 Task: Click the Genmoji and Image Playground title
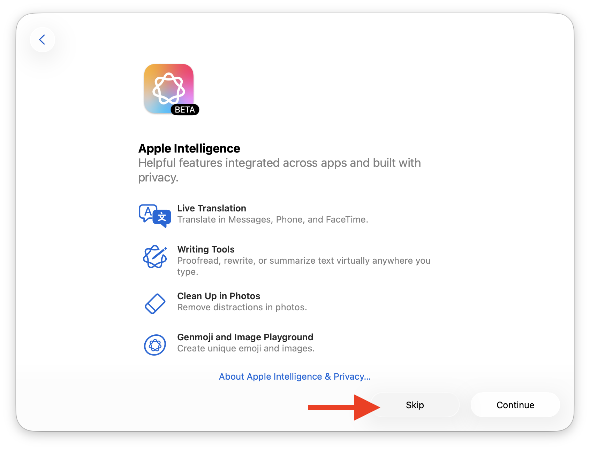click(x=245, y=337)
